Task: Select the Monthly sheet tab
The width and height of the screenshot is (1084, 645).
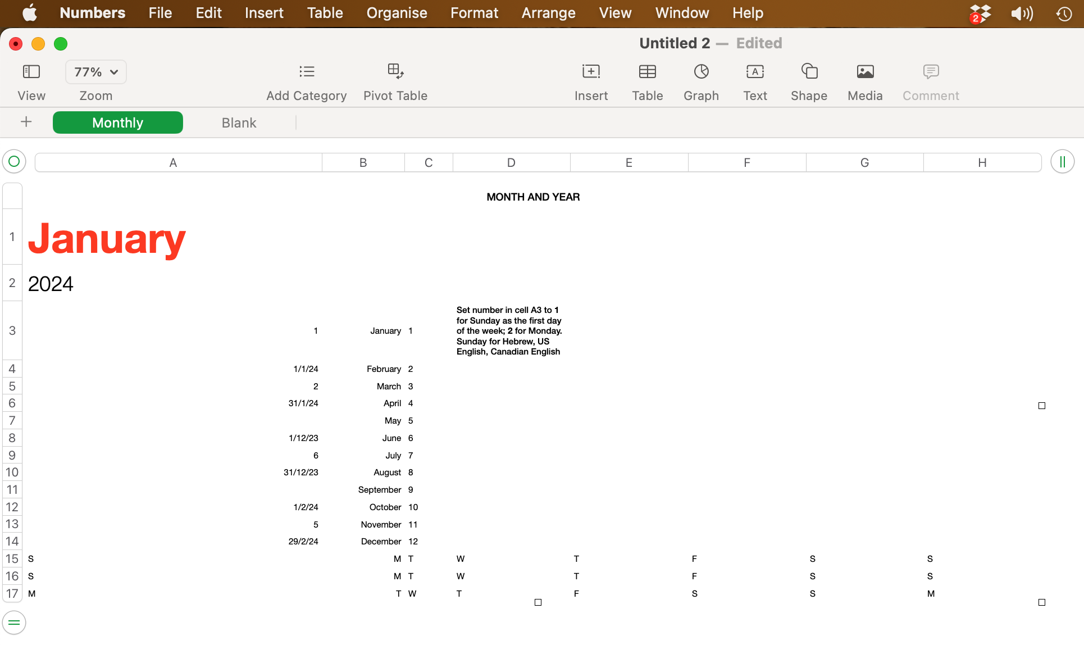Action: (117, 122)
